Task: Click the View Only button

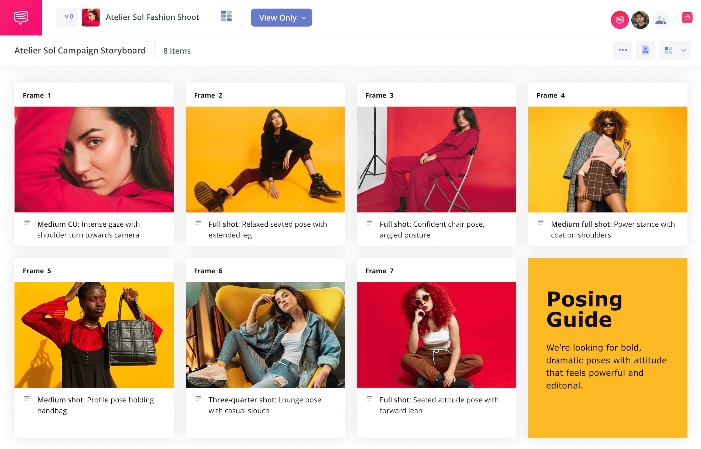Action: click(x=277, y=18)
